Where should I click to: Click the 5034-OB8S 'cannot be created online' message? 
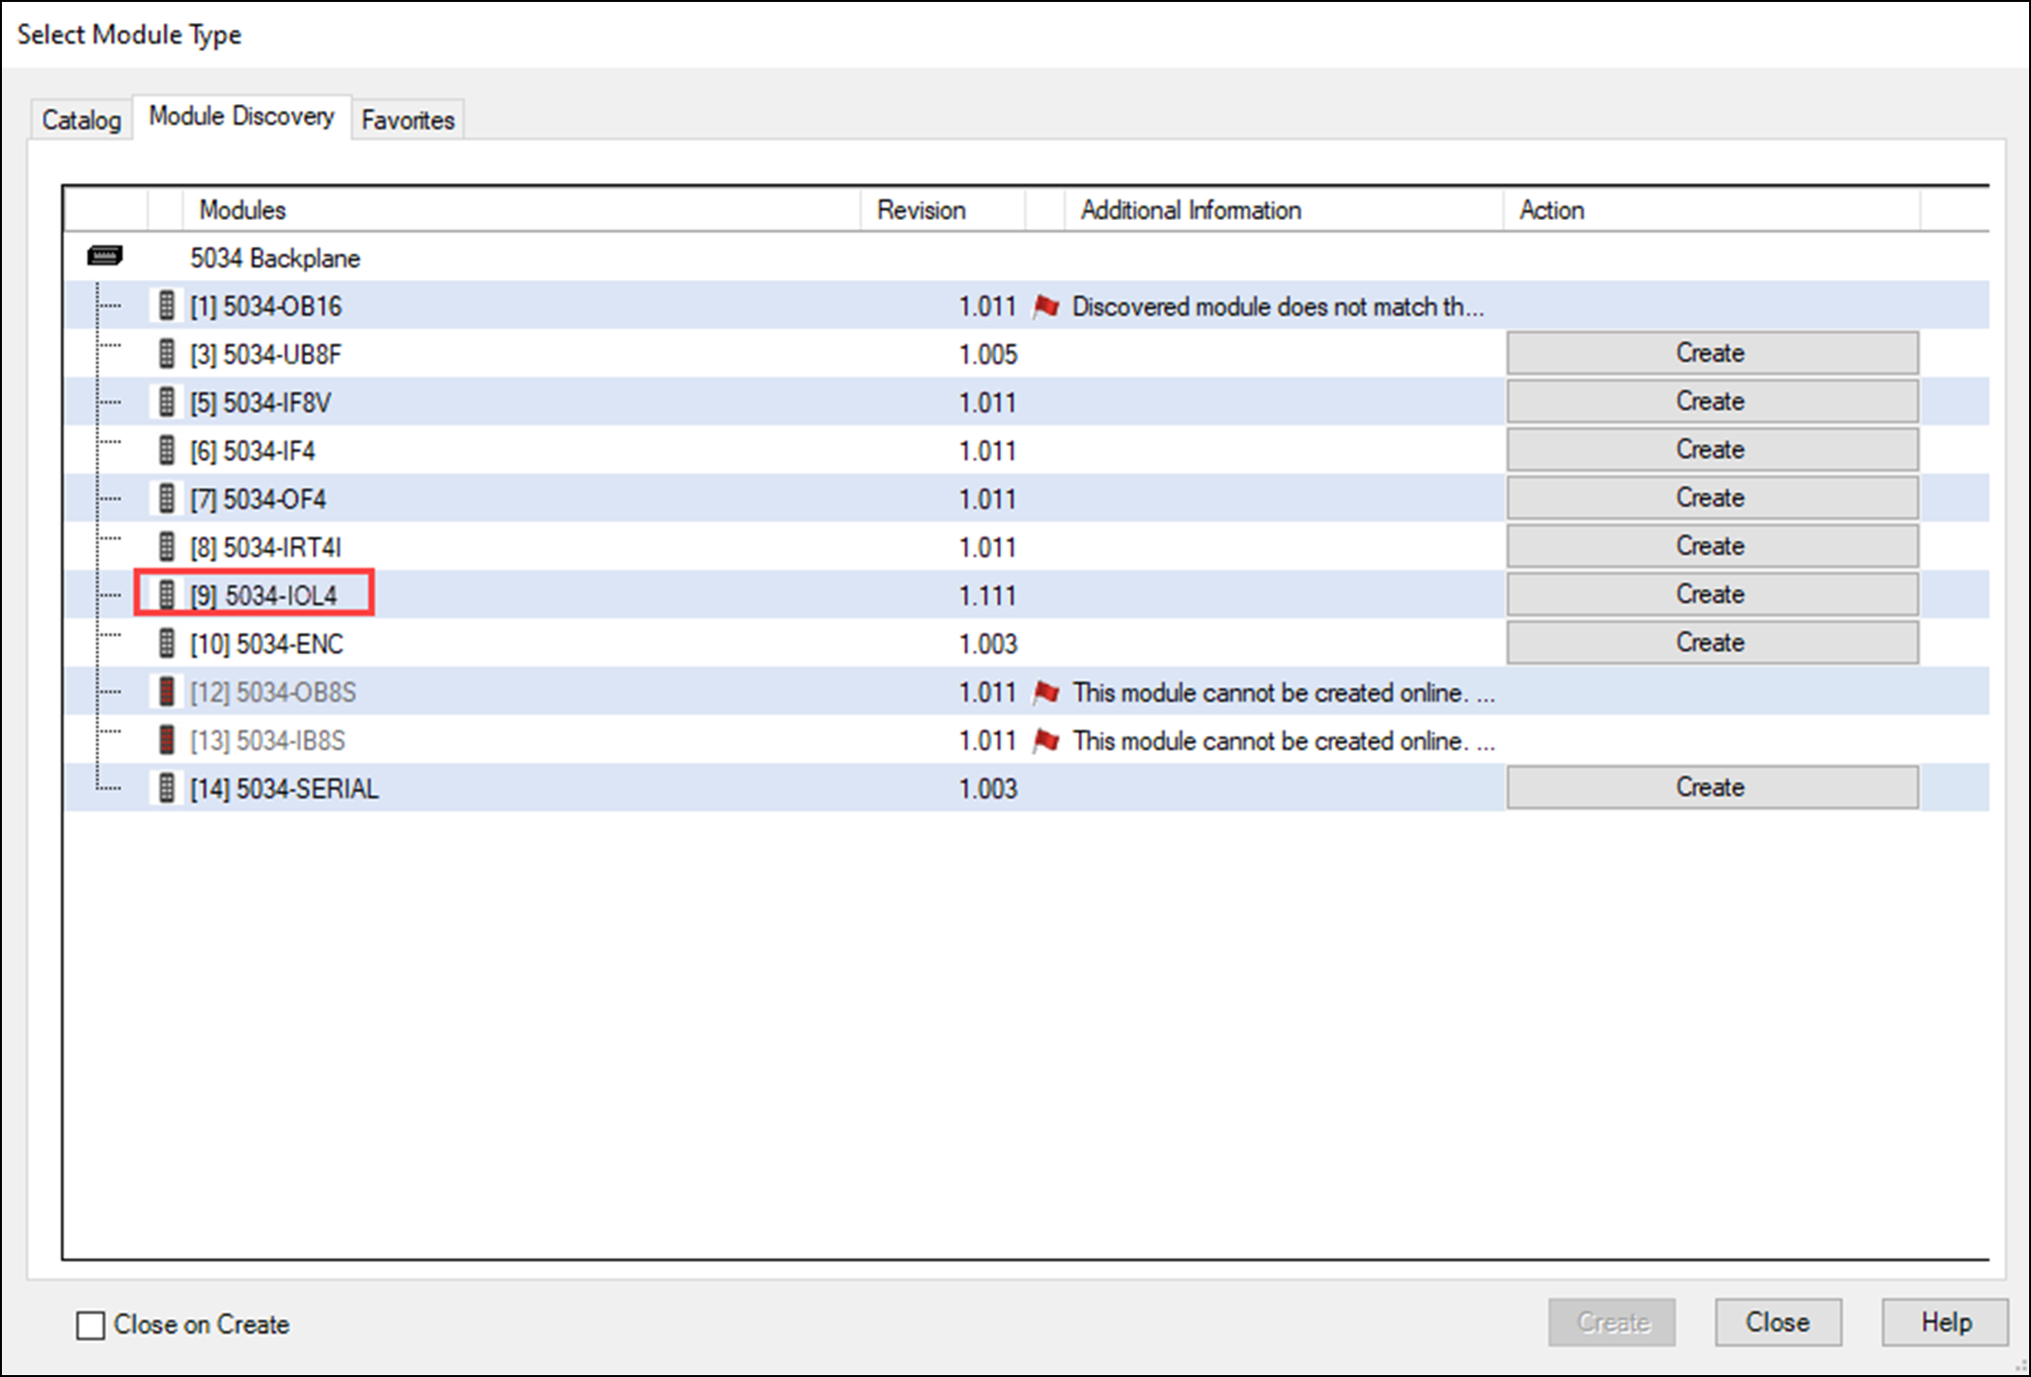pos(1284,693)
